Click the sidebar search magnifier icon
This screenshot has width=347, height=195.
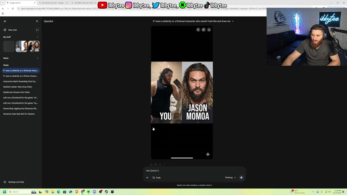(37, 21)
